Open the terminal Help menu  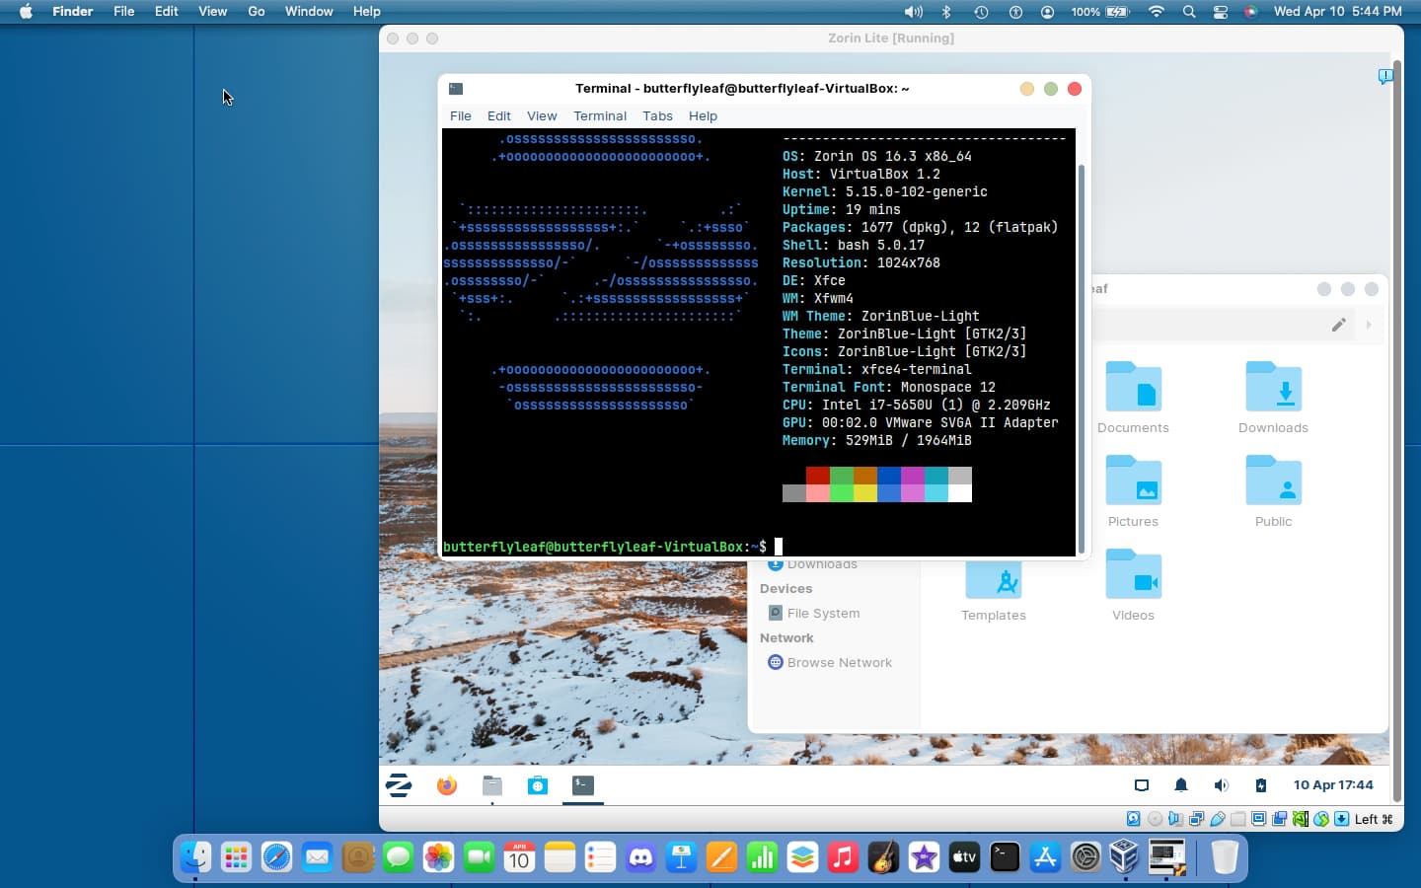703,115
